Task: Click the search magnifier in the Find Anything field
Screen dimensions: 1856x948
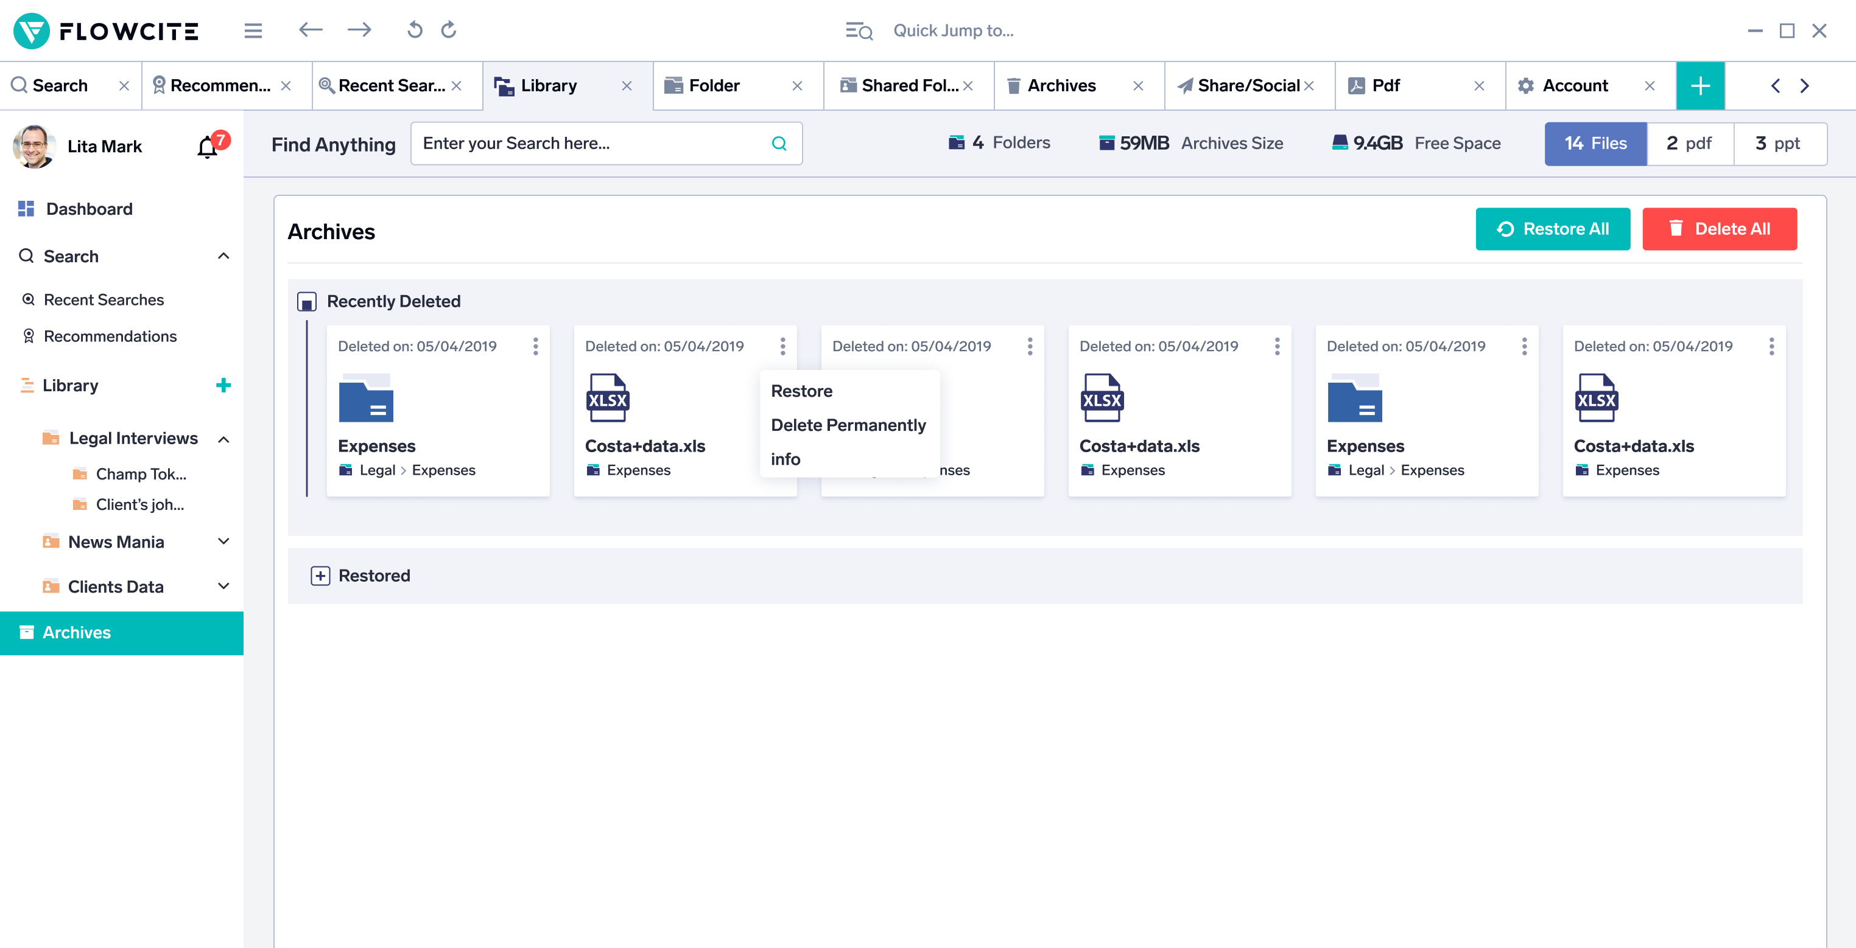Action: pos(779,143)
